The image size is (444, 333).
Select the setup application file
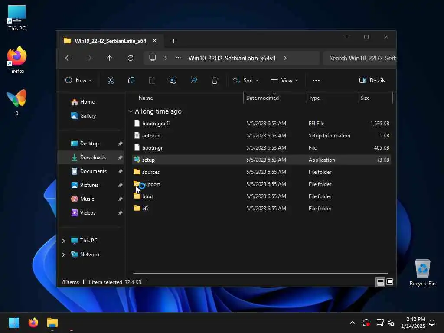[261, 160]
